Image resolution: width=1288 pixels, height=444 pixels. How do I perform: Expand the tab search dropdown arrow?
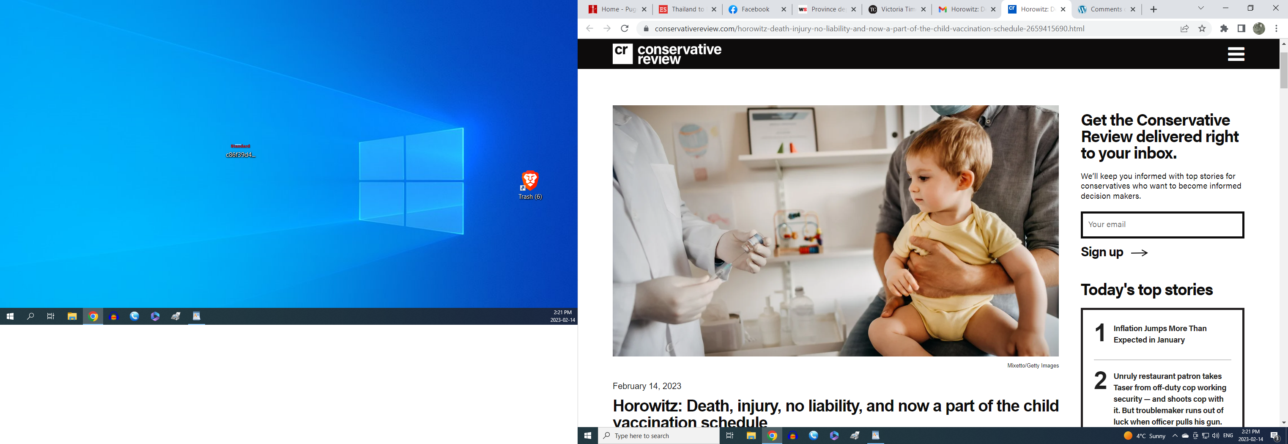[x=1200, y=8]
